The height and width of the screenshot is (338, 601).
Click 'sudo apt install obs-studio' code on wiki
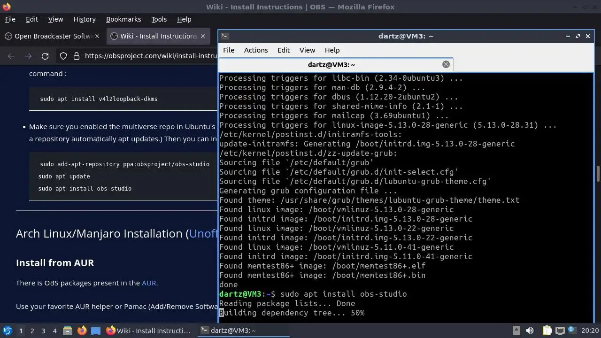[x=85, y=189]
